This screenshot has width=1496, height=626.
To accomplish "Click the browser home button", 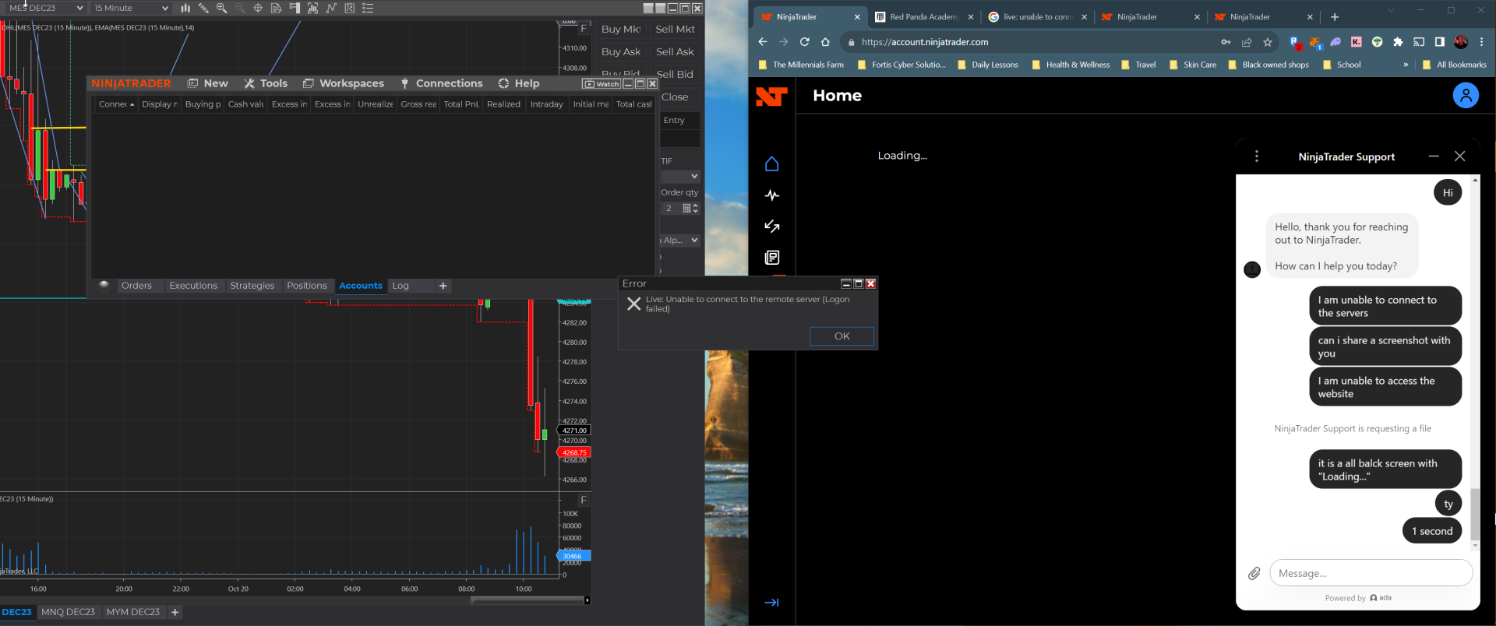I will click(825, 42).
